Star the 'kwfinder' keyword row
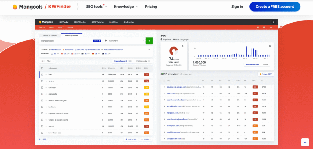This screenshot has height=149, width=313. 46,88
